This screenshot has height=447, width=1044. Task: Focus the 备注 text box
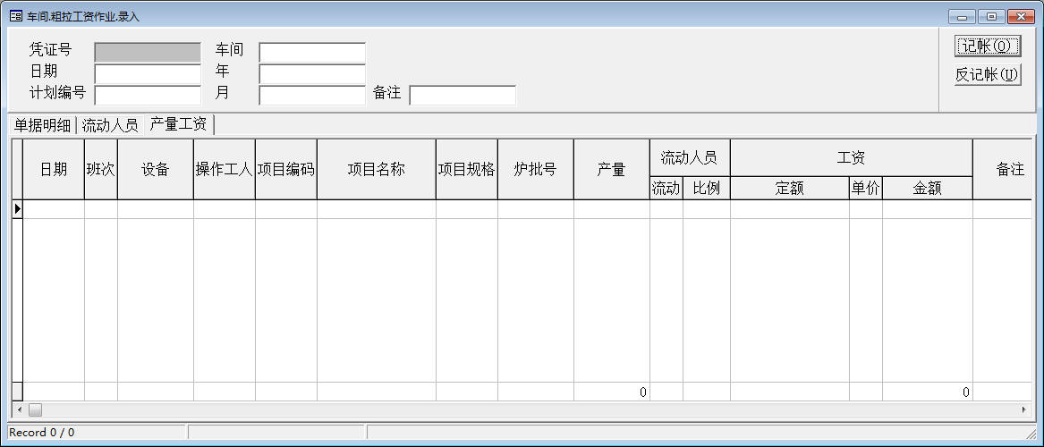pyautogui.click(x=463, y=95)
